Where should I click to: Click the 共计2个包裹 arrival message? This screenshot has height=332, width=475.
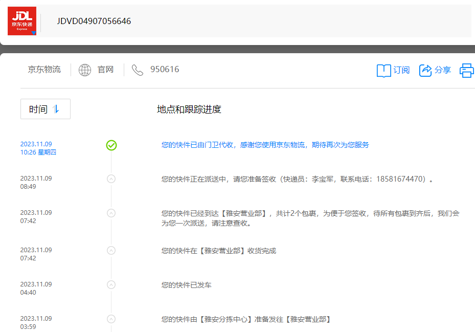pyautogui.click(x=310, y=218)
